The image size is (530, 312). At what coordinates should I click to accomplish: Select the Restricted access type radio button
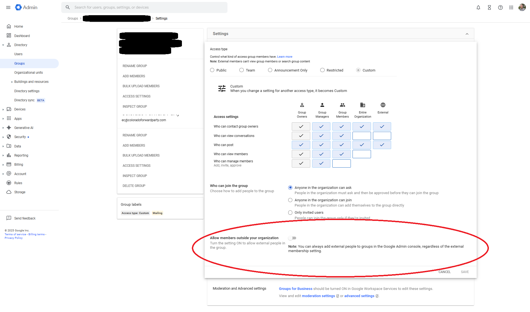tap(322, 70)
